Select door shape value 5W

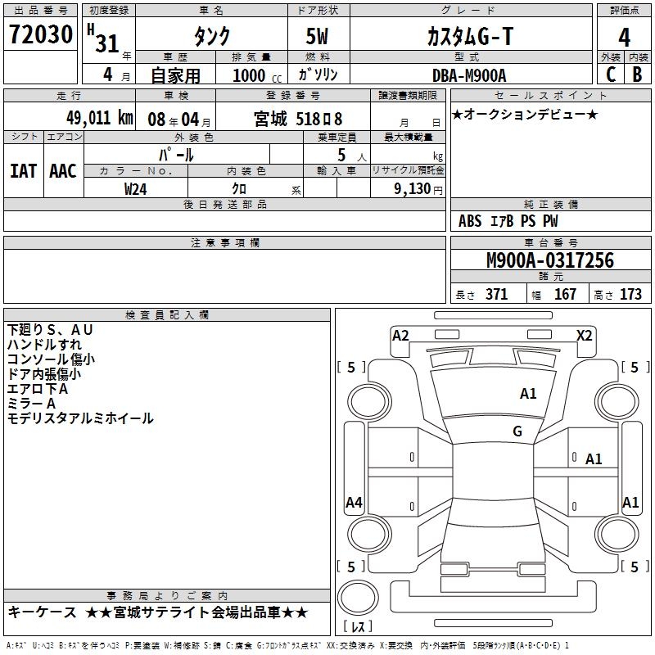pyautogui.click(x=317, y=36)
